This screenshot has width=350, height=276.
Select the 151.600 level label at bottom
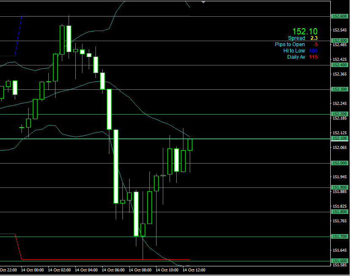pos(339,261)
